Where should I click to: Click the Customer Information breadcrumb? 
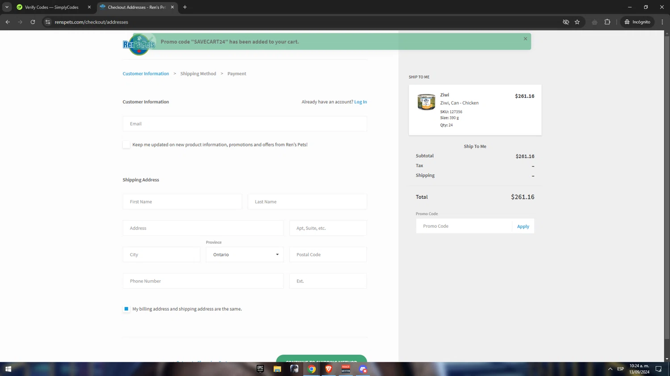(x=146, y=74)
